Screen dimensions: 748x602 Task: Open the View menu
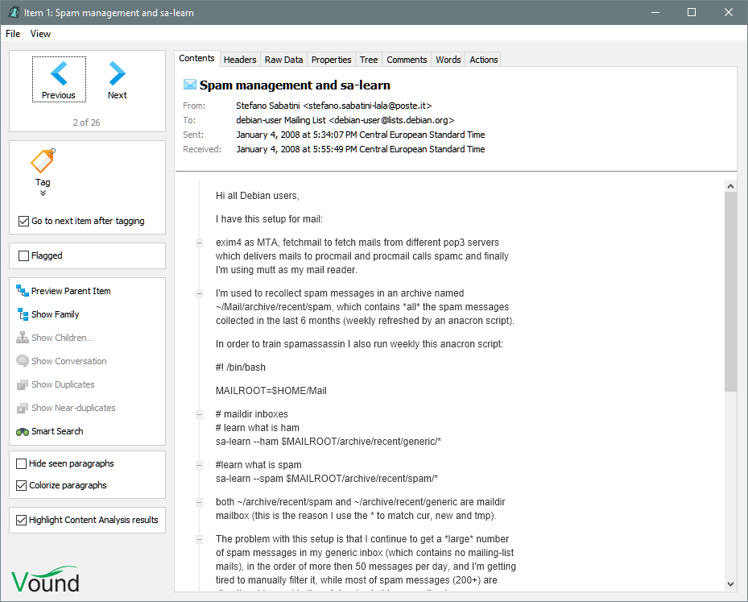coord(40,34)
